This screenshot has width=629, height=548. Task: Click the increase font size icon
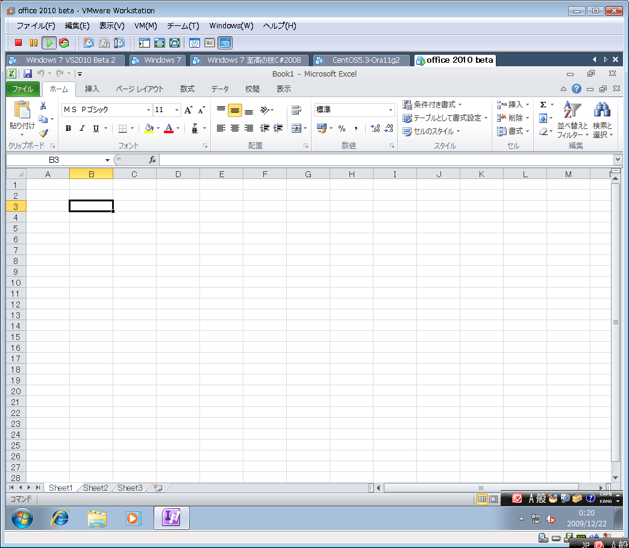click(189, 110)
